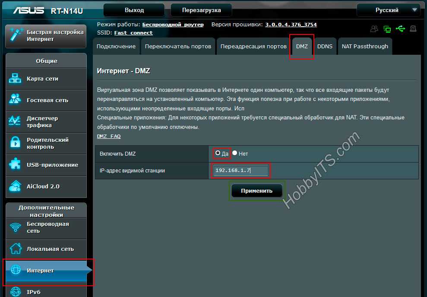Select the Нет radio button for DMZ
The width and height of the screenshot is (427, 297).
pyautogui.click(x=235, y=153)
